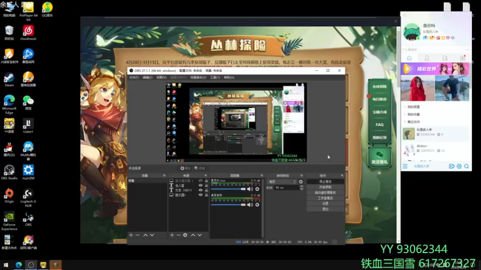
Task: Toggle lock on 文本 (GDI+) source
Action: pos(206,190)
